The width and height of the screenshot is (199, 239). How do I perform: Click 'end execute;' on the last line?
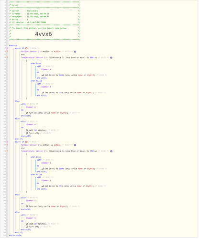pos(16,235)
